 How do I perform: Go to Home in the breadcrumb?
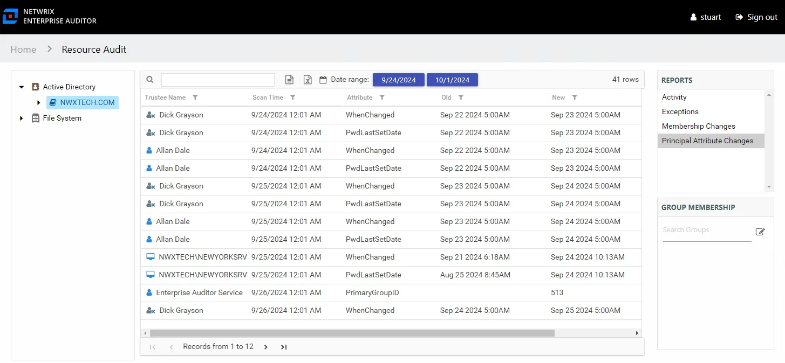click(x=23, y=49)
